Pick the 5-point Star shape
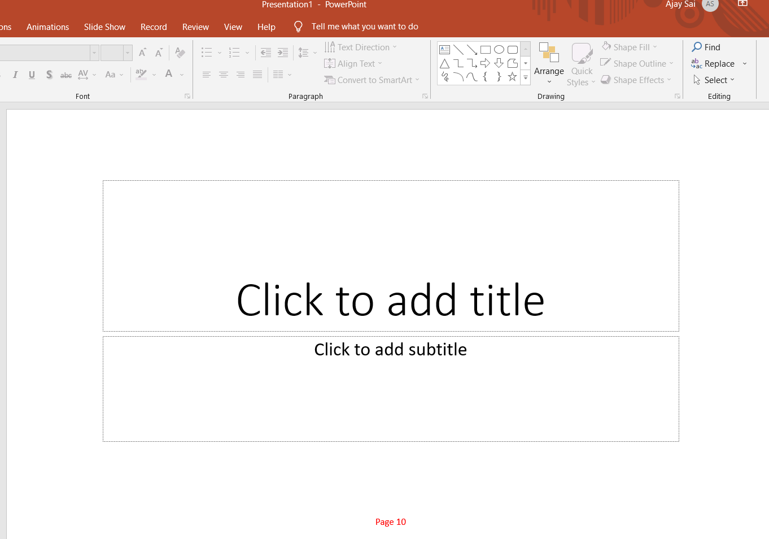 512,77
